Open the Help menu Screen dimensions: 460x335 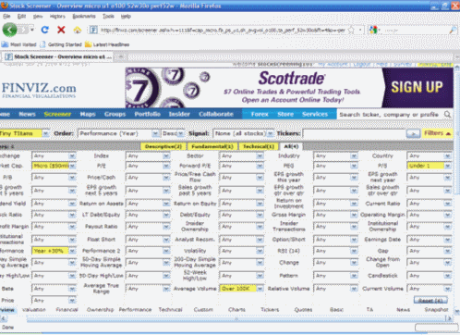(x=126, y=16)
